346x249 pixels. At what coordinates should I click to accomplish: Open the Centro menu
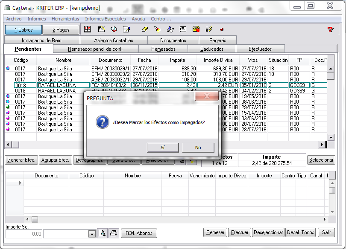[x=161, y=19]
